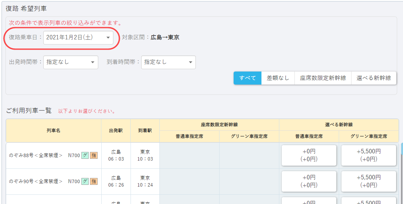The width and height of the screenshot is (403, 204).
Task: Click the 広島 06:26 departure cell
Action: click(x=116, y=181)
